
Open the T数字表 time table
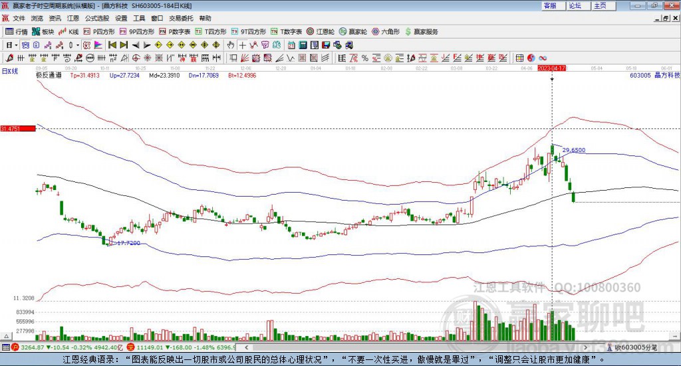(x=286, y=32)
